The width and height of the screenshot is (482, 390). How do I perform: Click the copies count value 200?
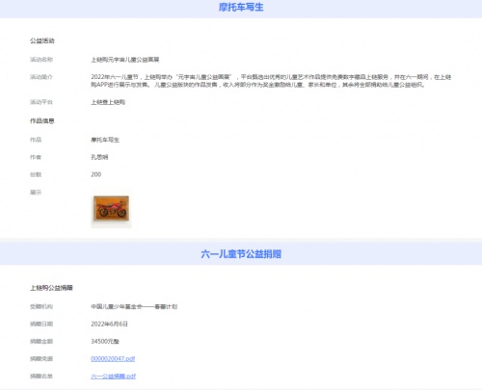point(96,174)
